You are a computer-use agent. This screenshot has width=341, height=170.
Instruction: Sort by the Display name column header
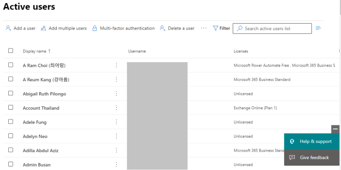click(x=37, y=52)
